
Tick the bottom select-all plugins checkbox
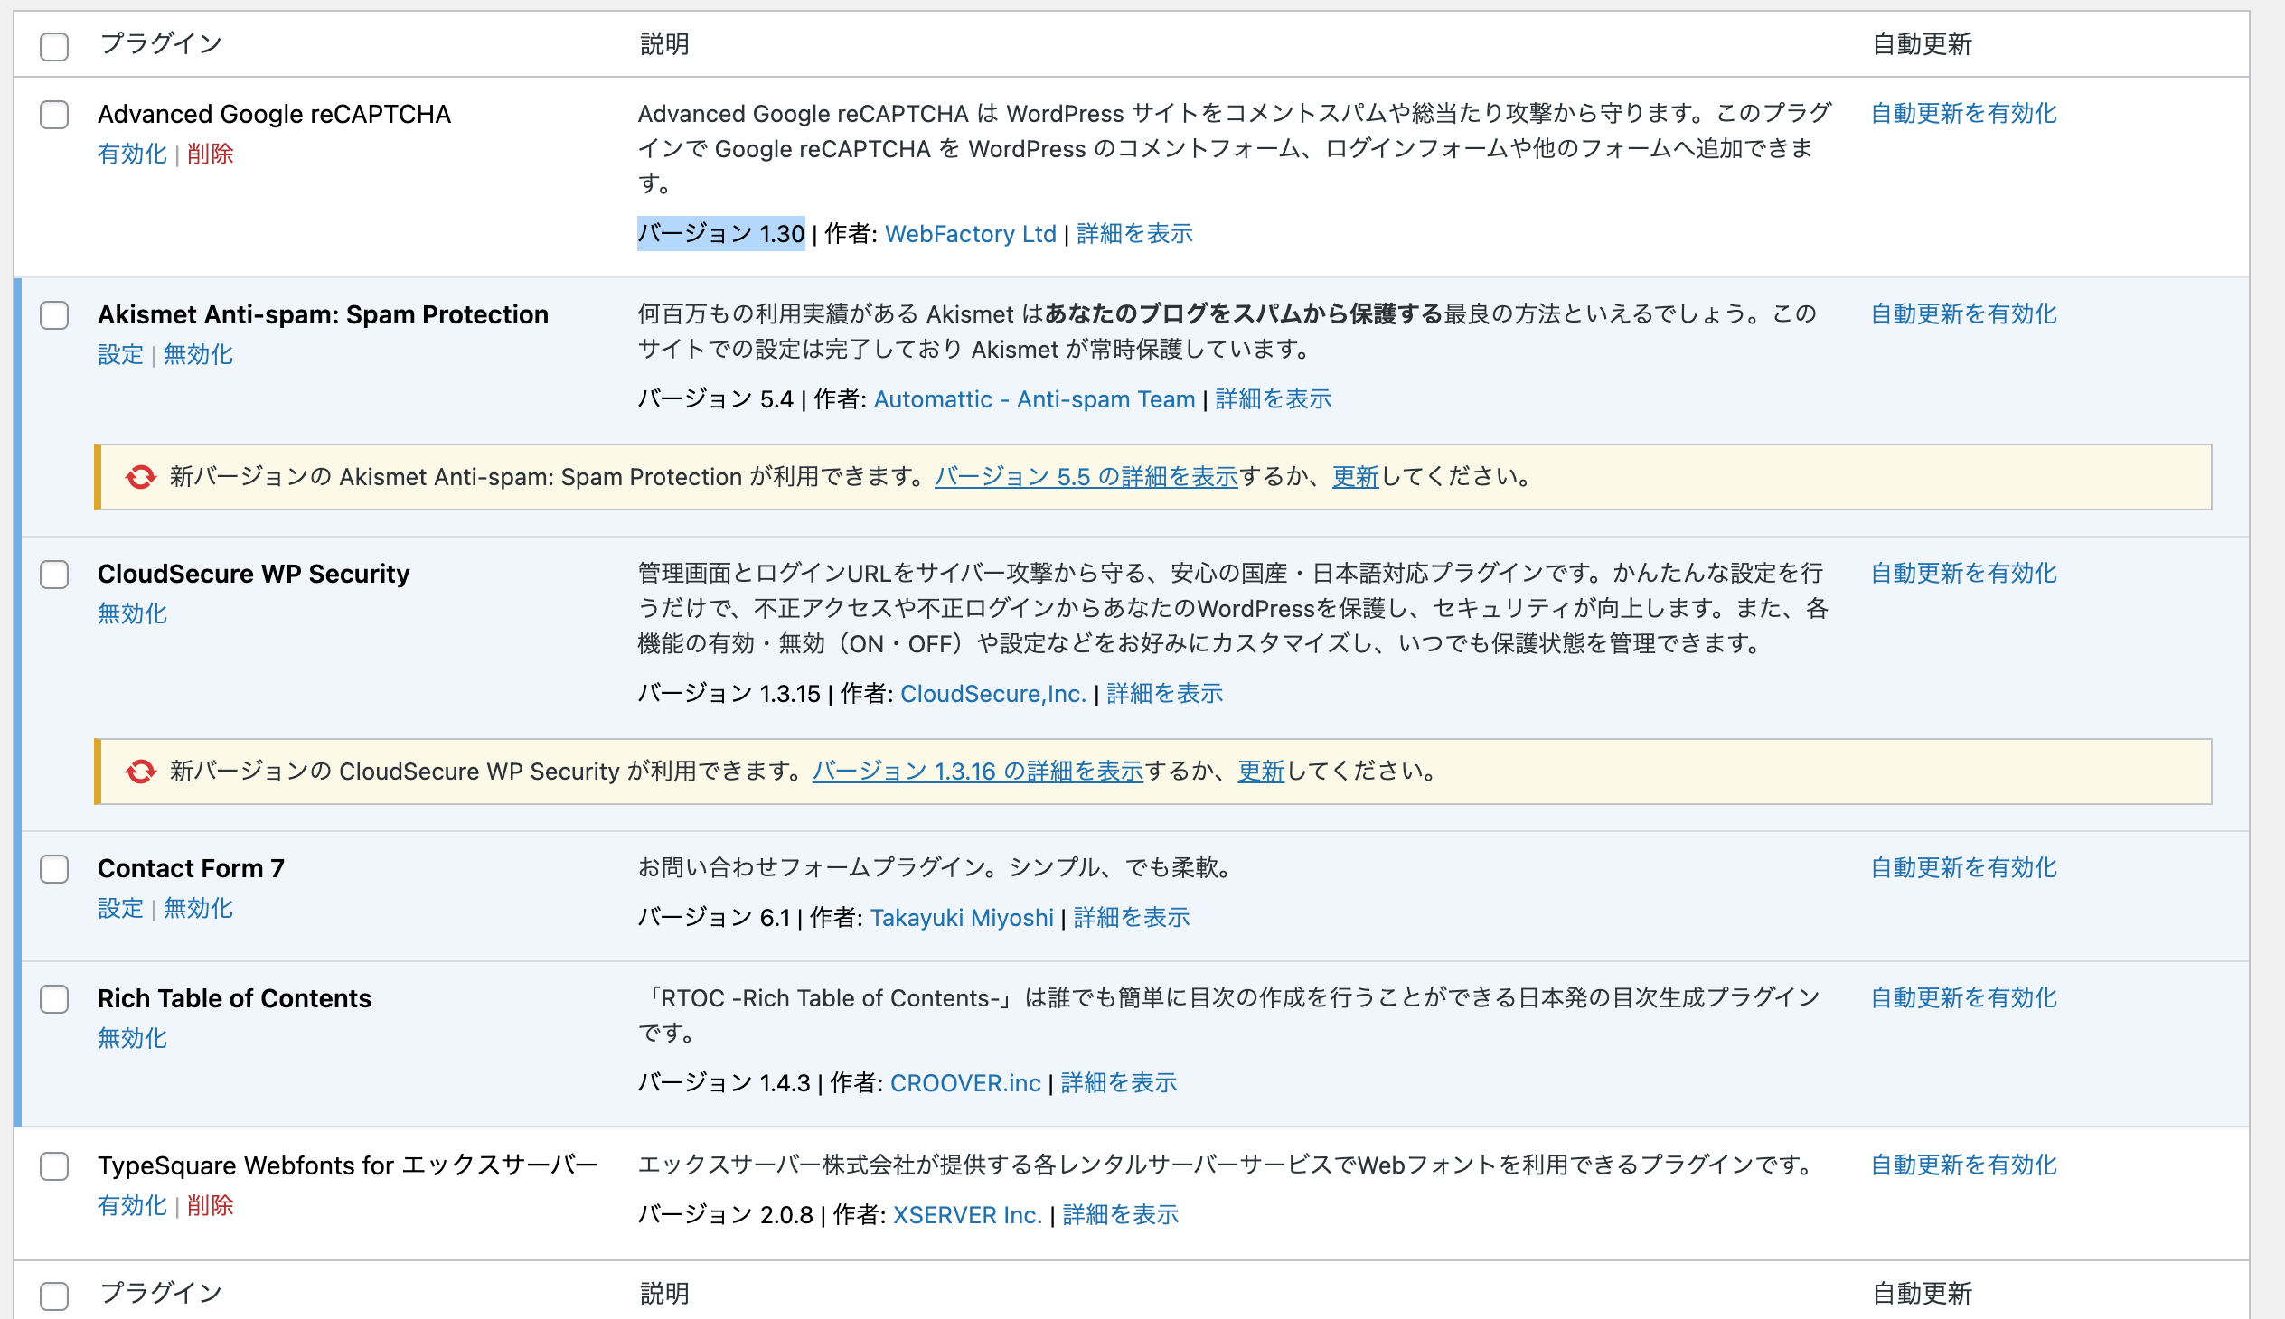tap(54, 1296)
